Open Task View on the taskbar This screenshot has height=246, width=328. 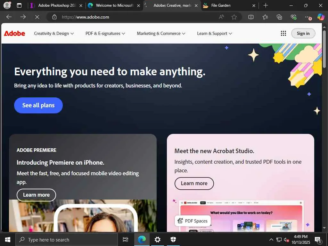pyautogui.click(x=125, y=240)
